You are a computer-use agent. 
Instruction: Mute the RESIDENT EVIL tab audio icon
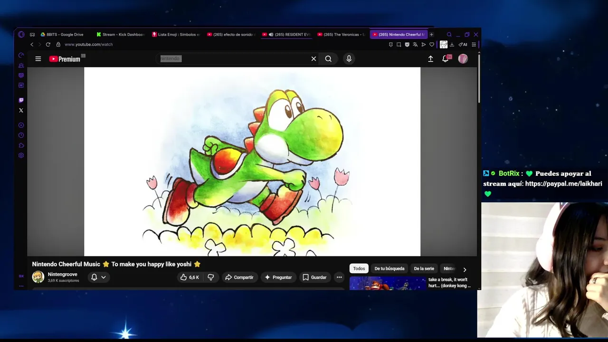click(x=271, y=35)
